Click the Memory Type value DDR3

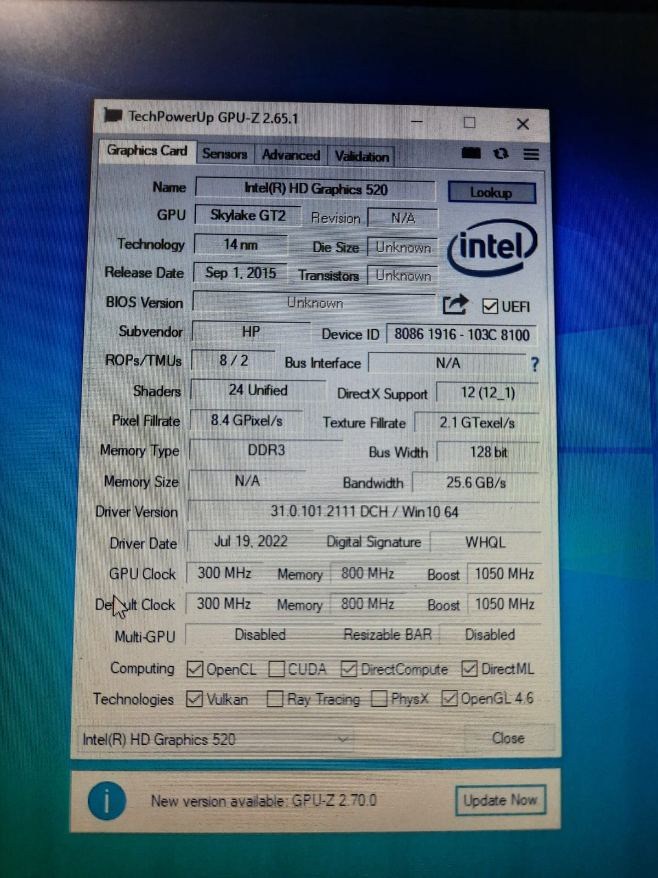pos(266,451)
